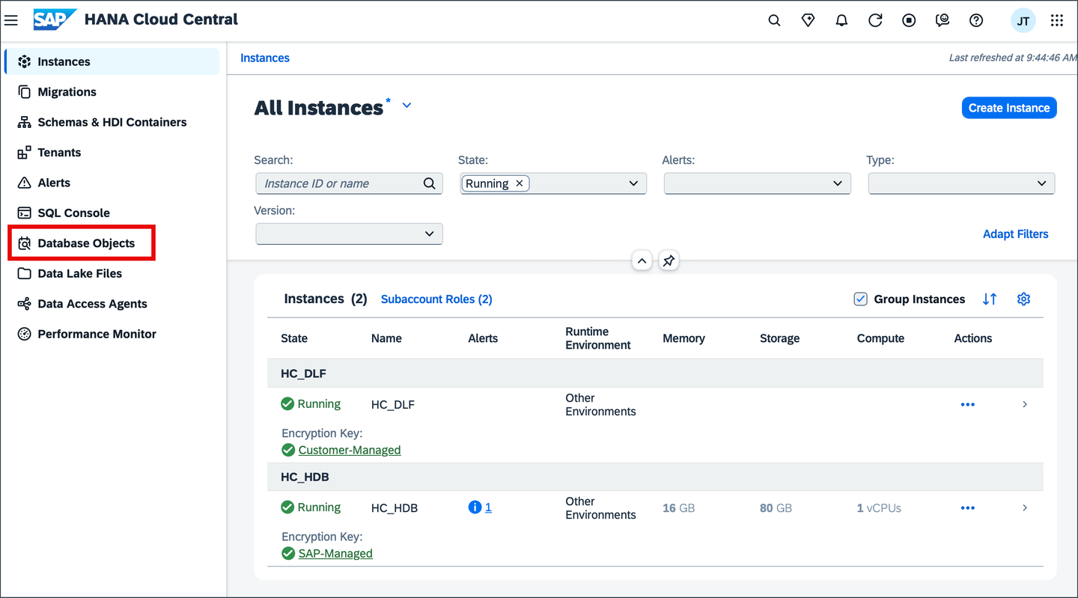Click the Compute column header

[880, 338]
